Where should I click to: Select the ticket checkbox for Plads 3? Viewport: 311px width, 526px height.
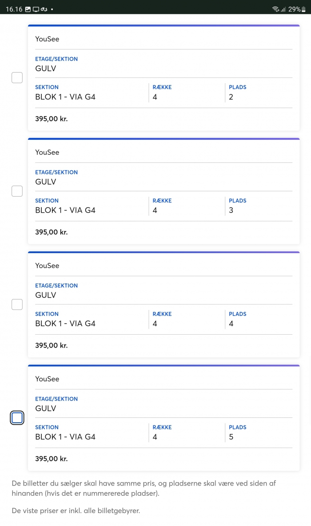(17, 191)
